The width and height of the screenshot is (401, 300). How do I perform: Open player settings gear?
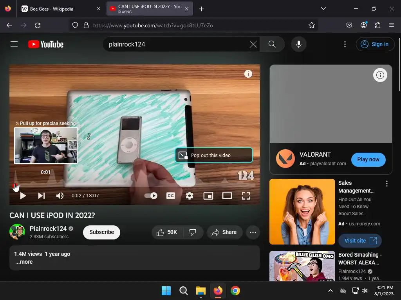[x=190, y=196]
